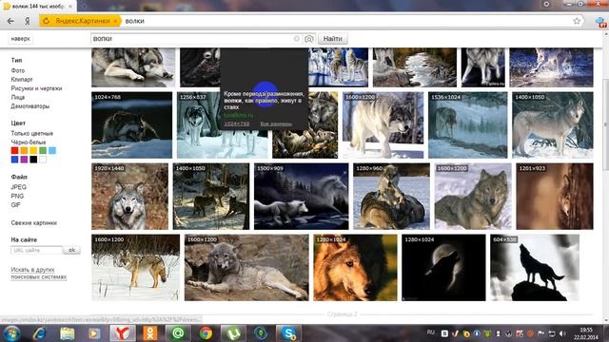This screenshot has width=609, height=342.
Task: Click the Yandex 'Я' home button
Action: pyautogui.click(x=28, y=21)
